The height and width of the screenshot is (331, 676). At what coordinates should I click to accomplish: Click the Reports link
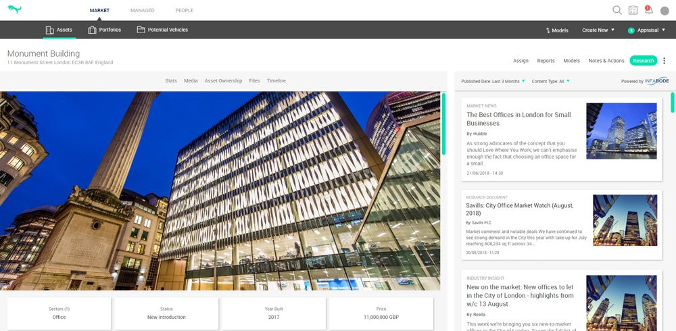tap(546, 61)
